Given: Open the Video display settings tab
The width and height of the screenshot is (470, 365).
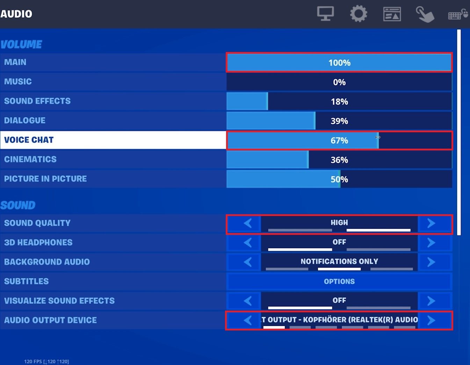Looking at the screenshot, I should coord(325,14).
